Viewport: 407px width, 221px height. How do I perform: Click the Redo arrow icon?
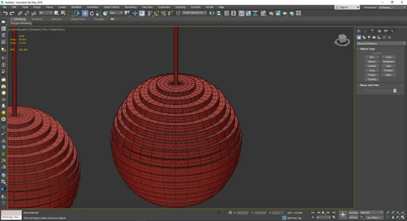[x=12, y=13]
